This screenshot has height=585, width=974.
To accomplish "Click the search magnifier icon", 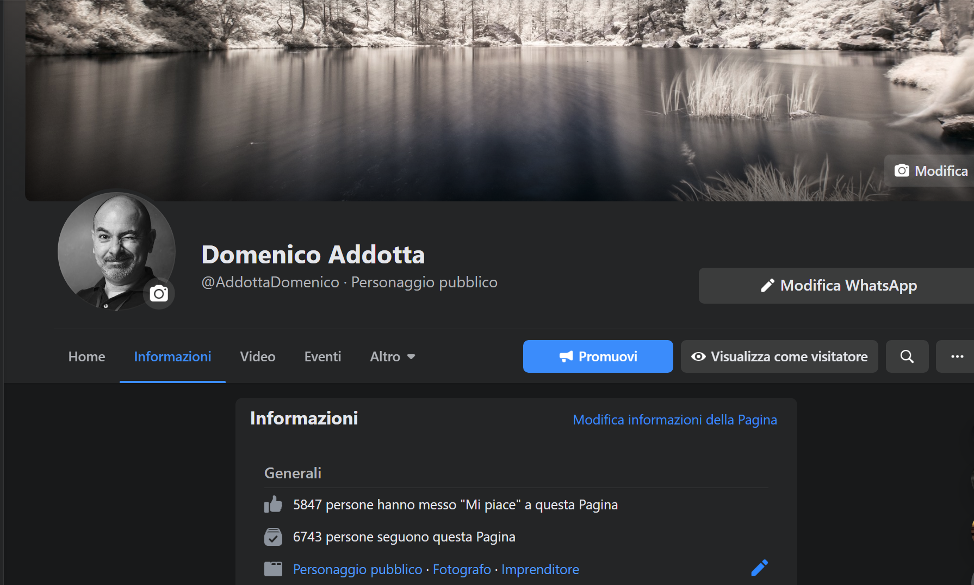I will click(x=907, y=356).
